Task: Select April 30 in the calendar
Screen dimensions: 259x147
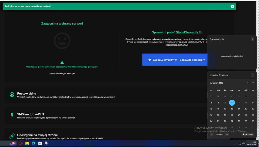Action: click(x=253, y=121)
